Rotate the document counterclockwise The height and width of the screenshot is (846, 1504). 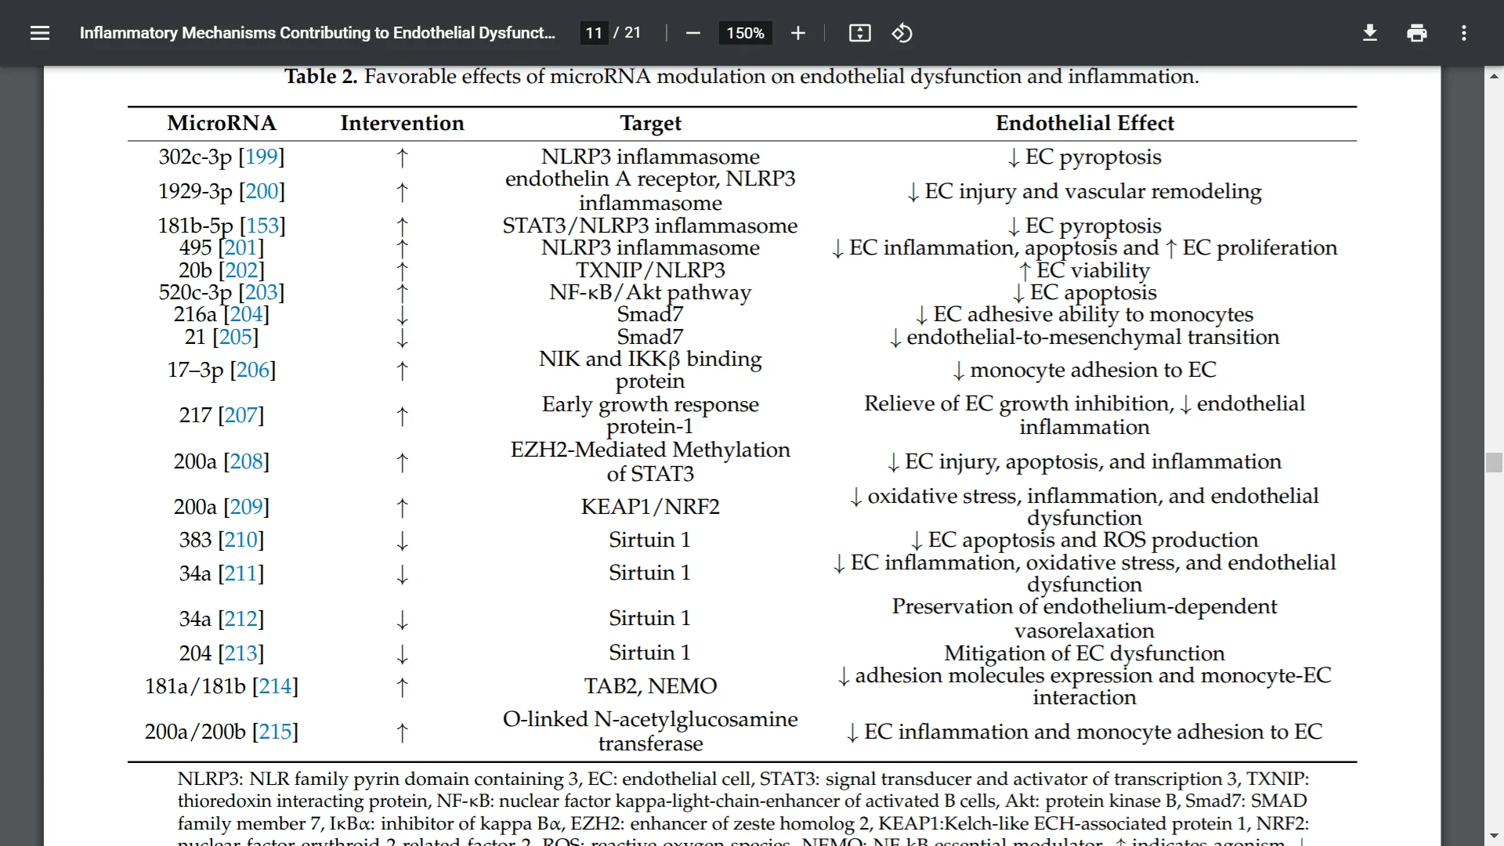(x=902, y=33)
